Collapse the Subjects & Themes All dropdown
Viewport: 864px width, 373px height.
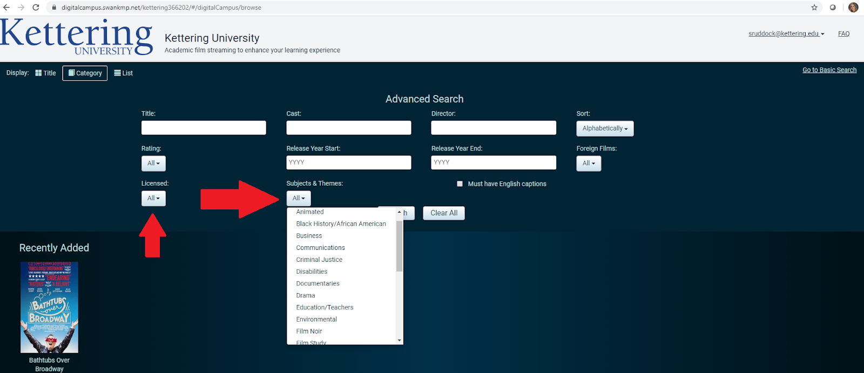point(299,199)
